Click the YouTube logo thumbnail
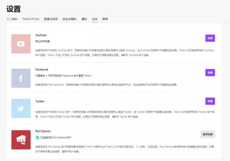230x161 pixels. [x=21, y=44]
